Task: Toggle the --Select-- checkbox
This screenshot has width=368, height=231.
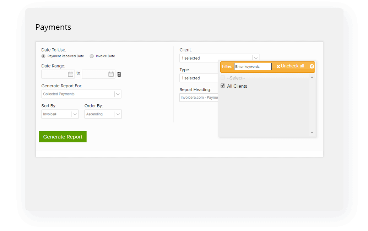Action: tap(223, 78)
